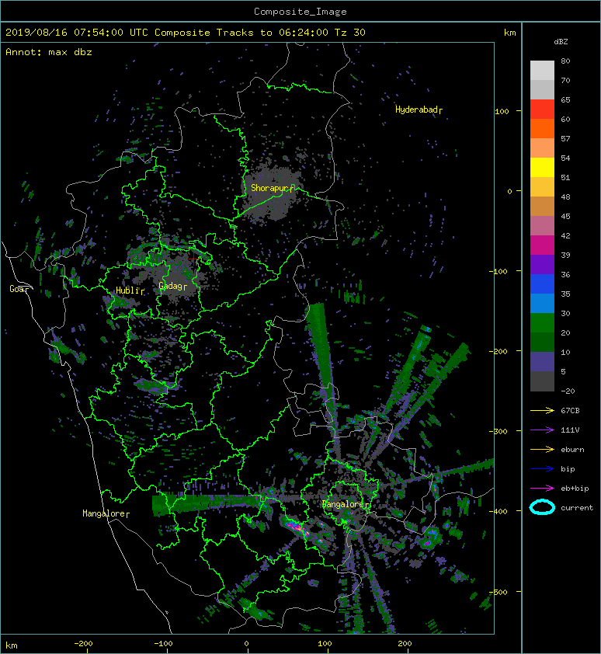Click the bip legend label

tap(568, 469)
